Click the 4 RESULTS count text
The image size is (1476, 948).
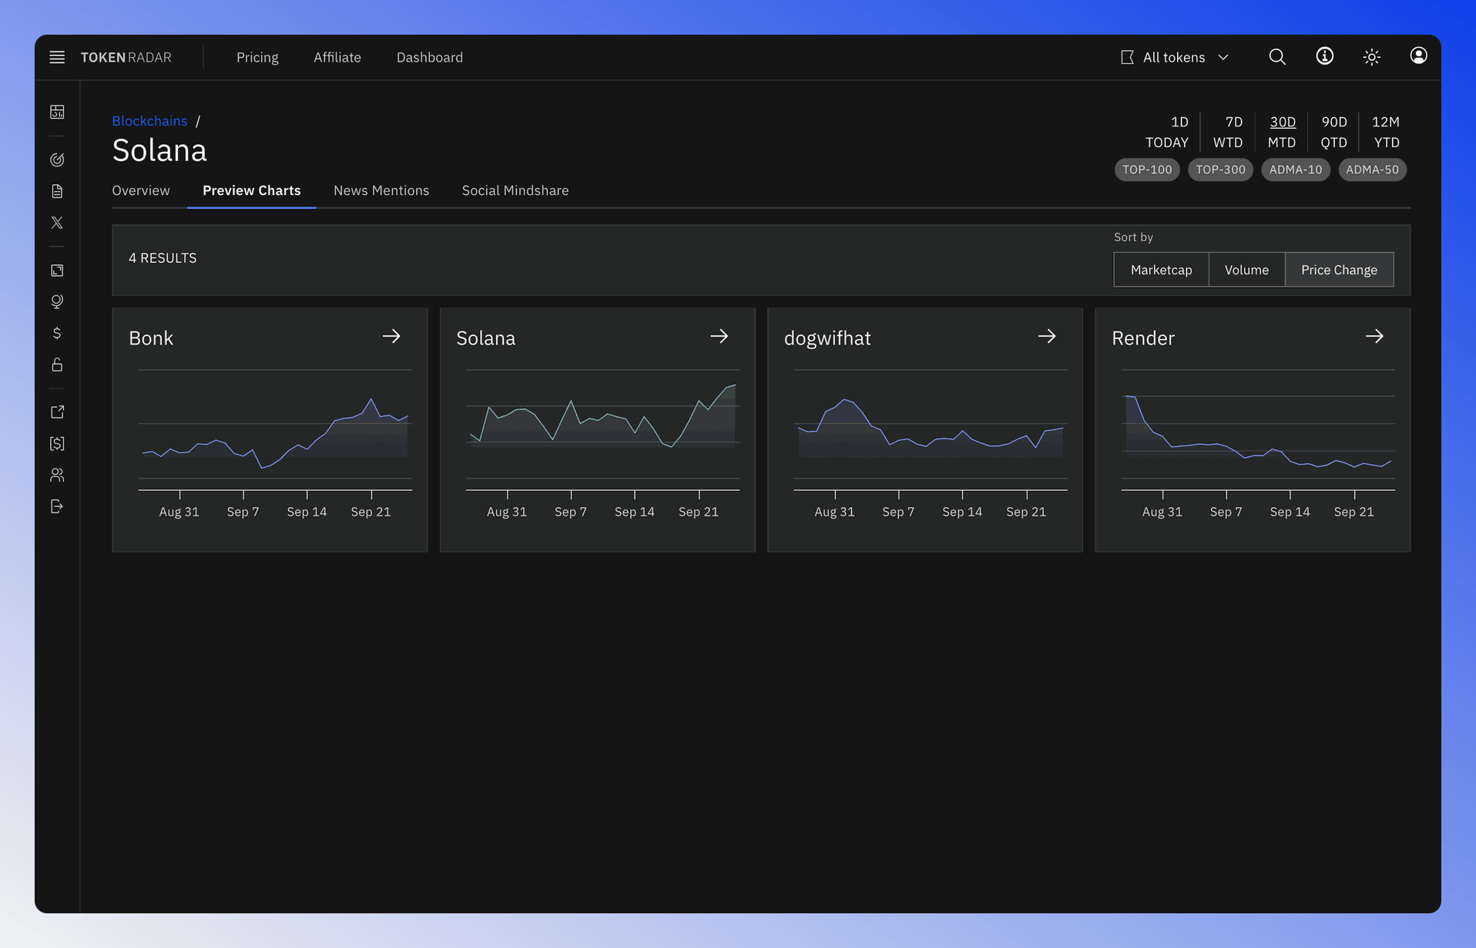click(x=163, y=258)
